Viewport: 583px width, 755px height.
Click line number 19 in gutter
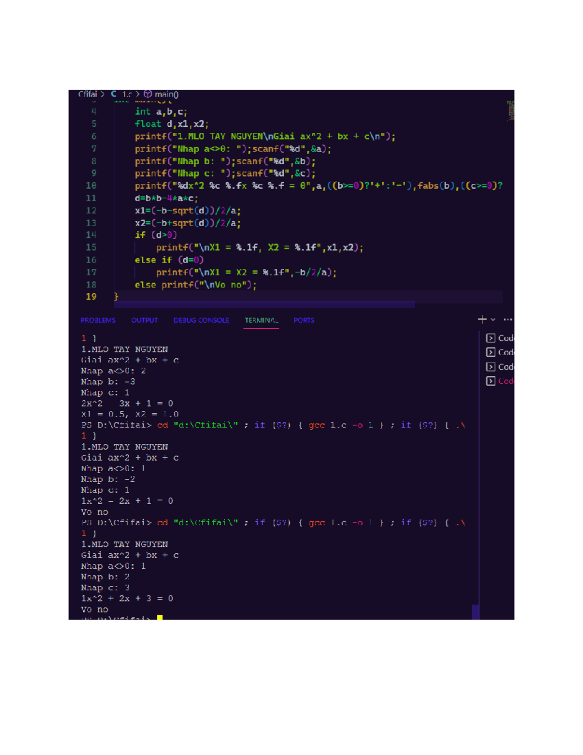click(91, 297)
